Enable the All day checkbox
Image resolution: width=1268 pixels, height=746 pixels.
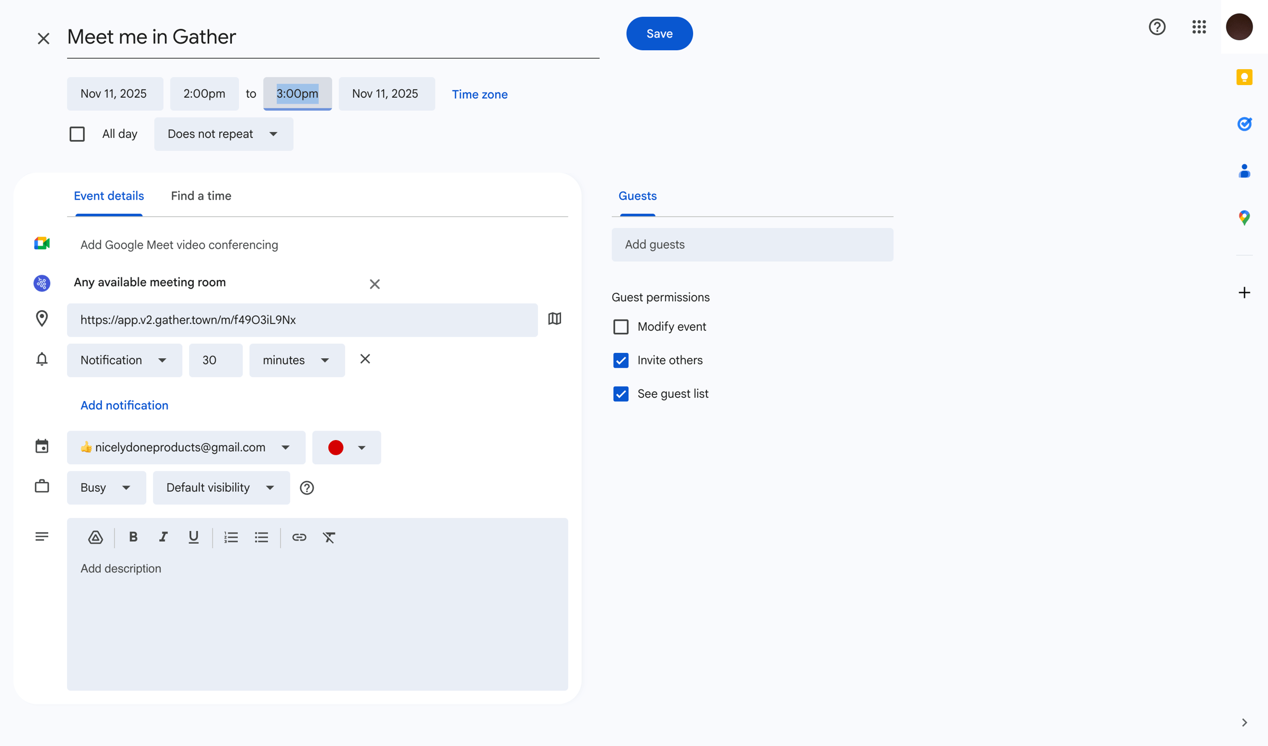[x=77, y=134]
